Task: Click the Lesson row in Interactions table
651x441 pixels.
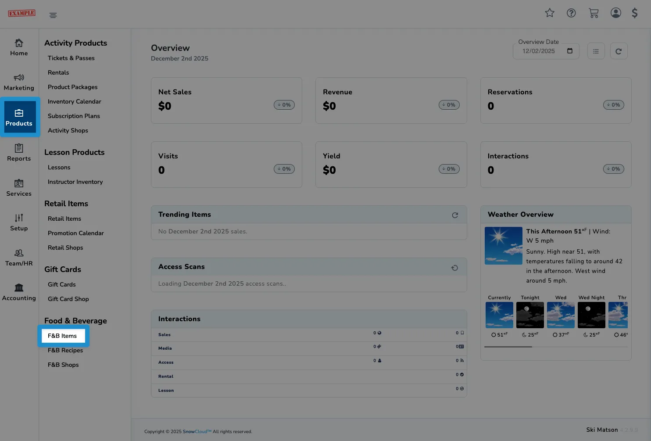Action: pyautogui.click(x=309, y=391)
